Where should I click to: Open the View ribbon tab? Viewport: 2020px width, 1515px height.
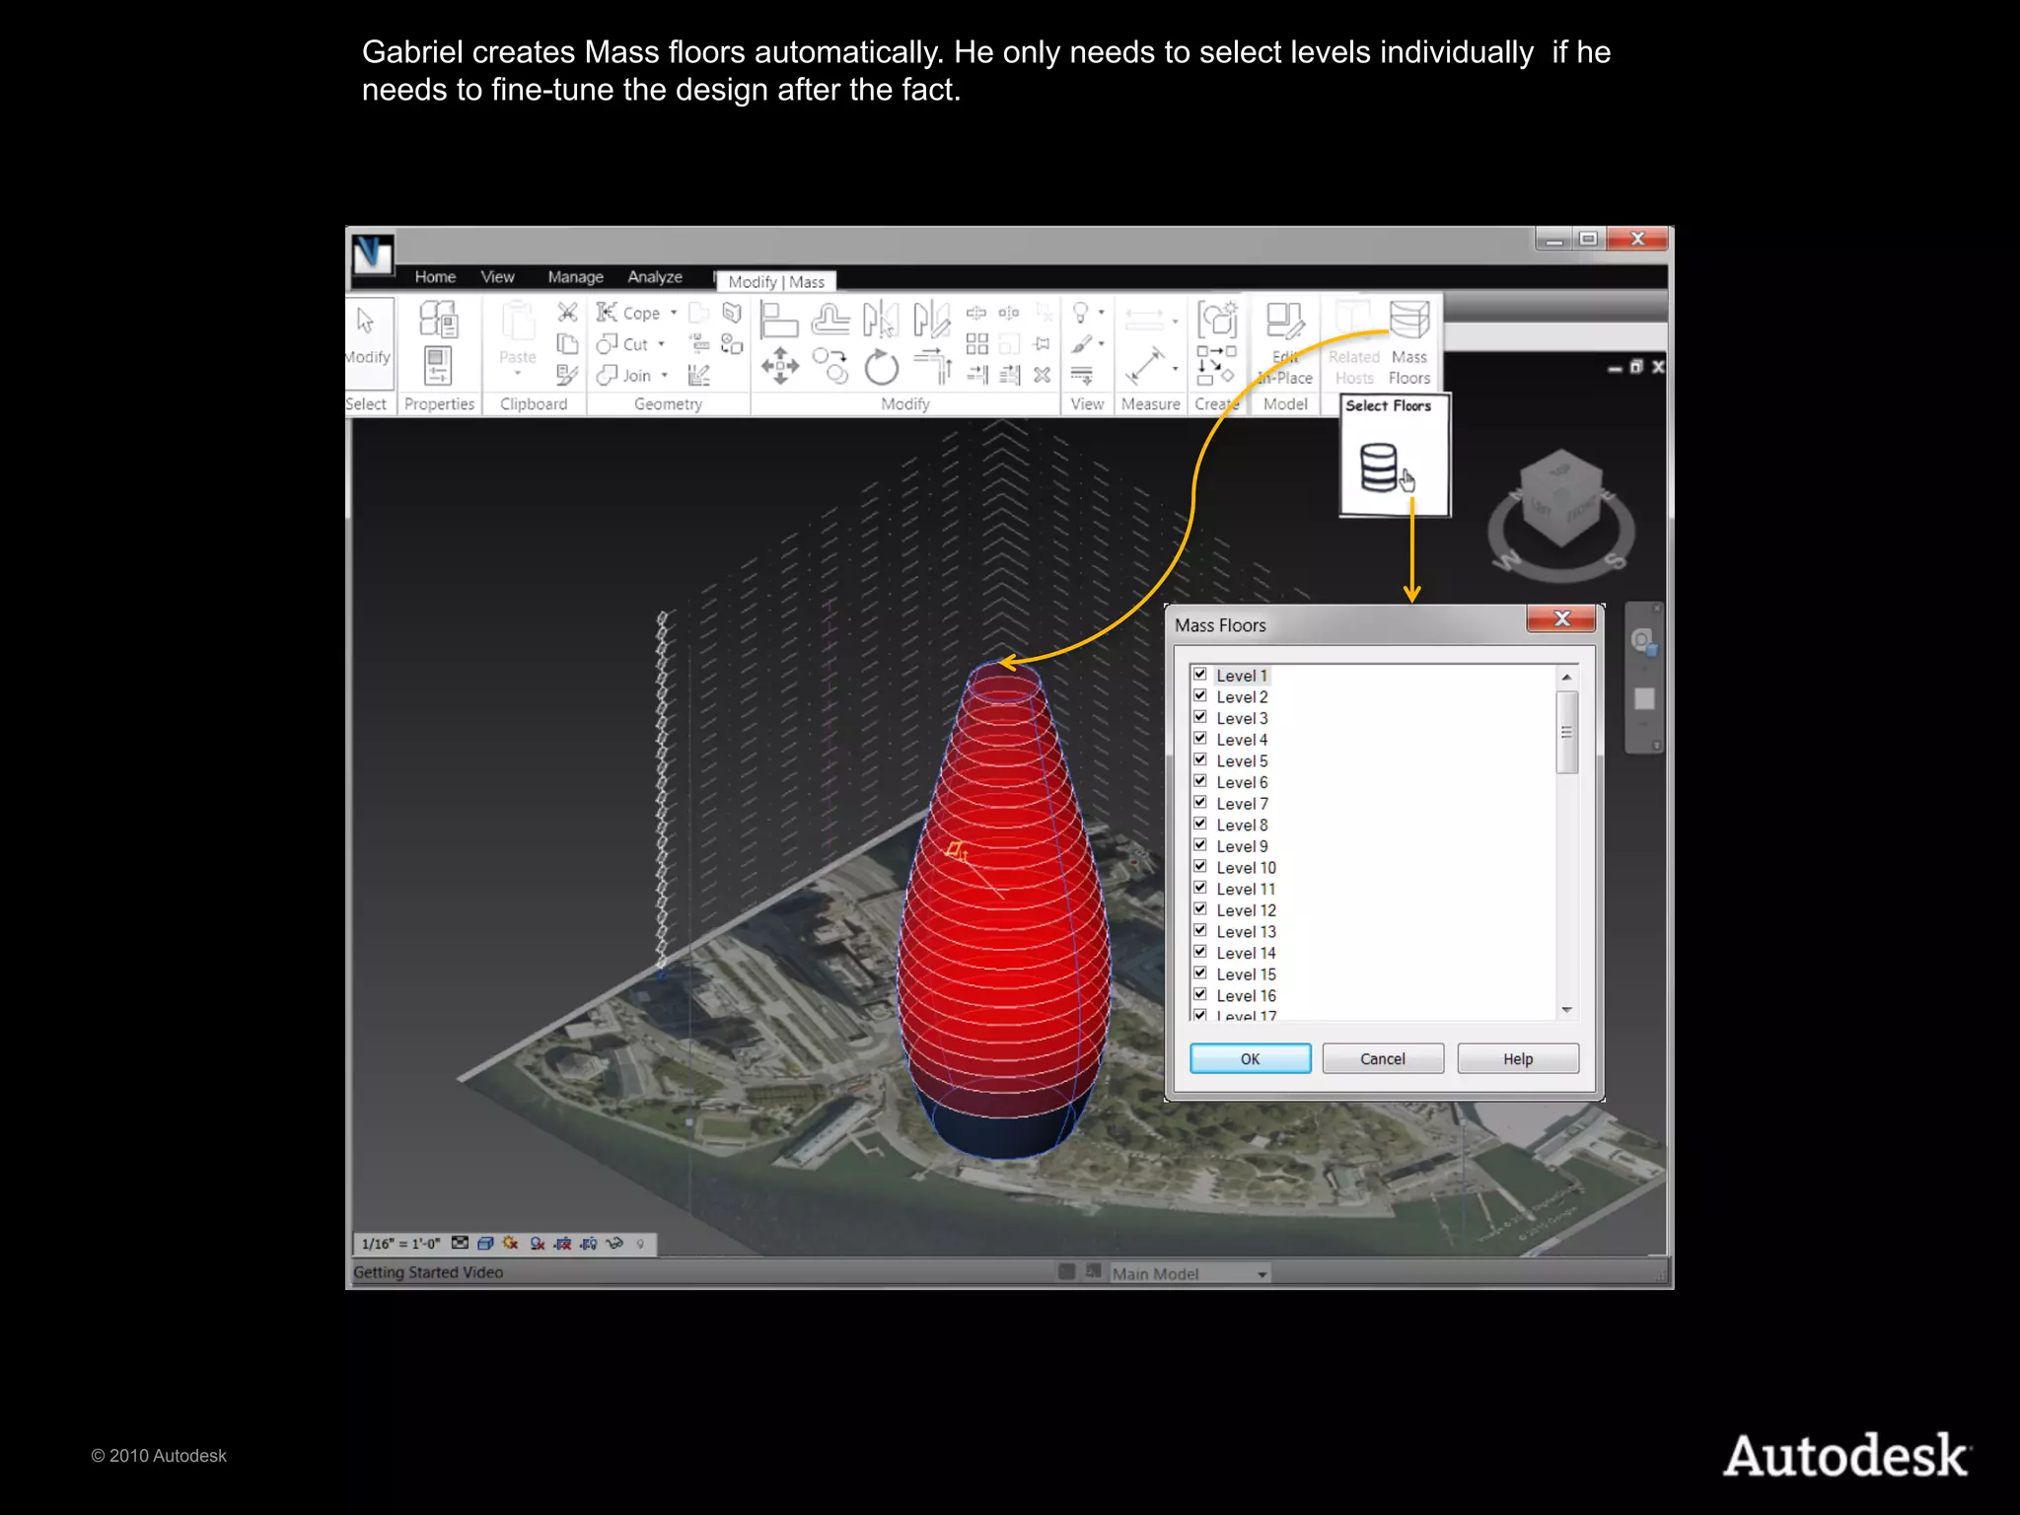pos(498,277)
